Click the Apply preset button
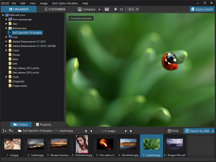The width and height of the screenshot is (216, 162). (x=202, y=9)
